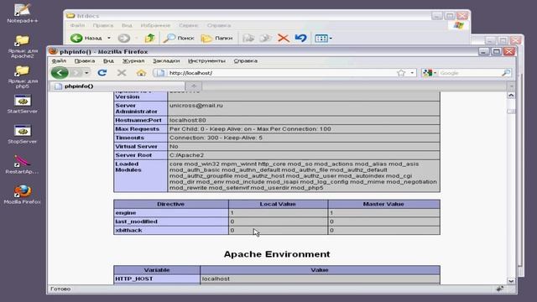
Task: Launch StartServer desktop icon
Action: click(23, 104)
